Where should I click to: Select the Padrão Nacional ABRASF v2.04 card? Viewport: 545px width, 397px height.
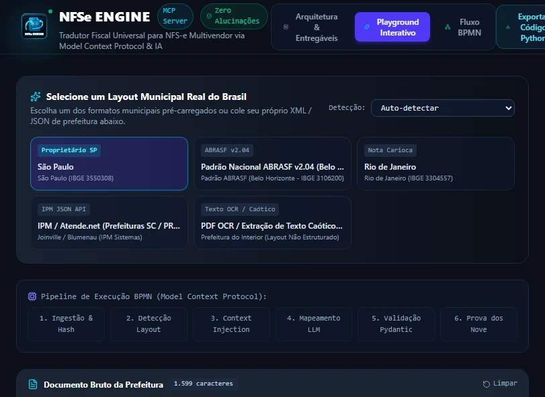click(273, 164)
